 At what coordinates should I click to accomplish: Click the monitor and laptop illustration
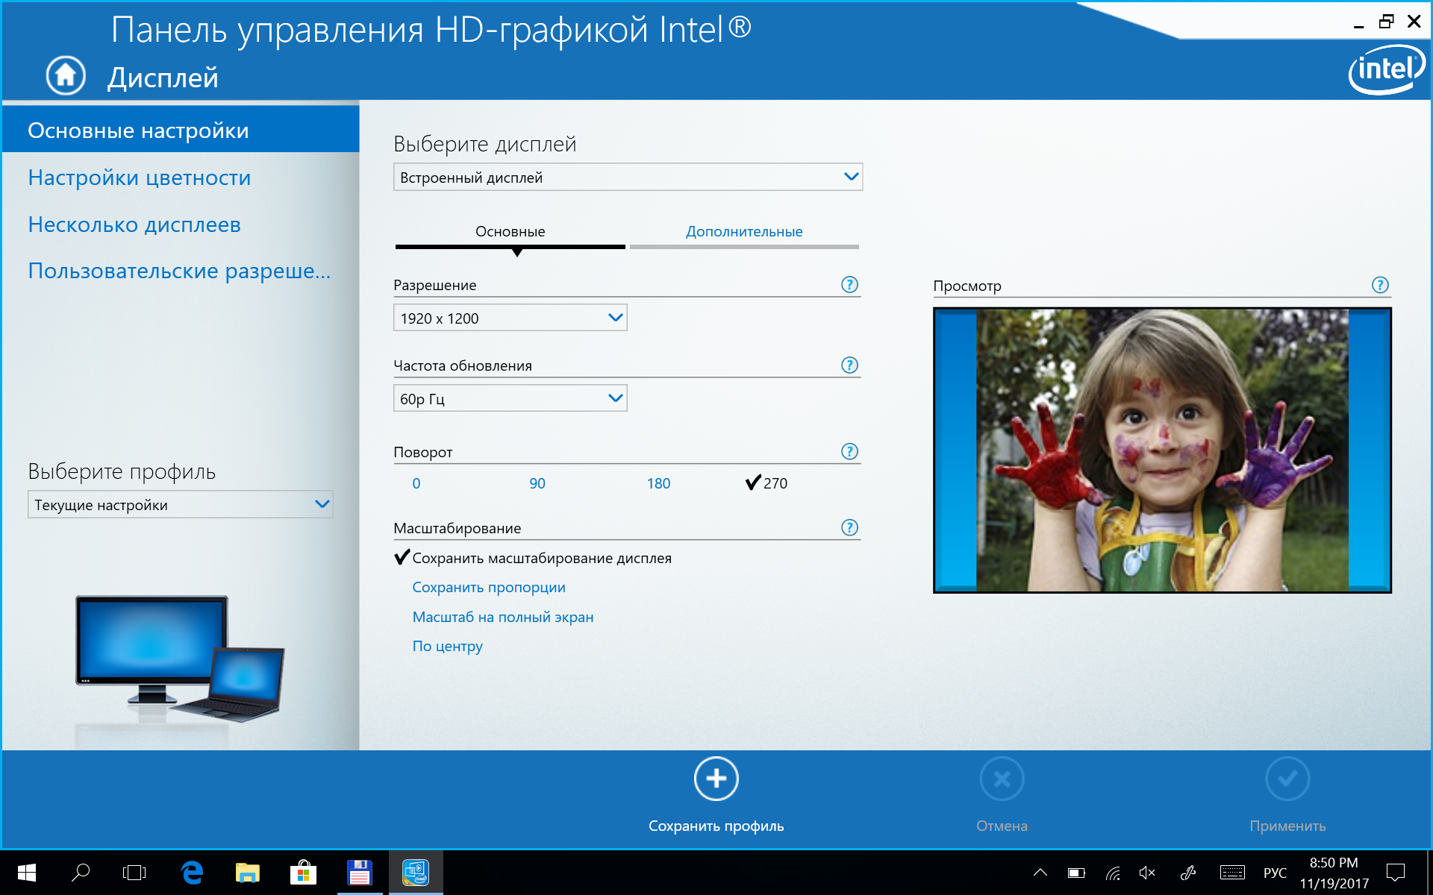click(180, 659)
